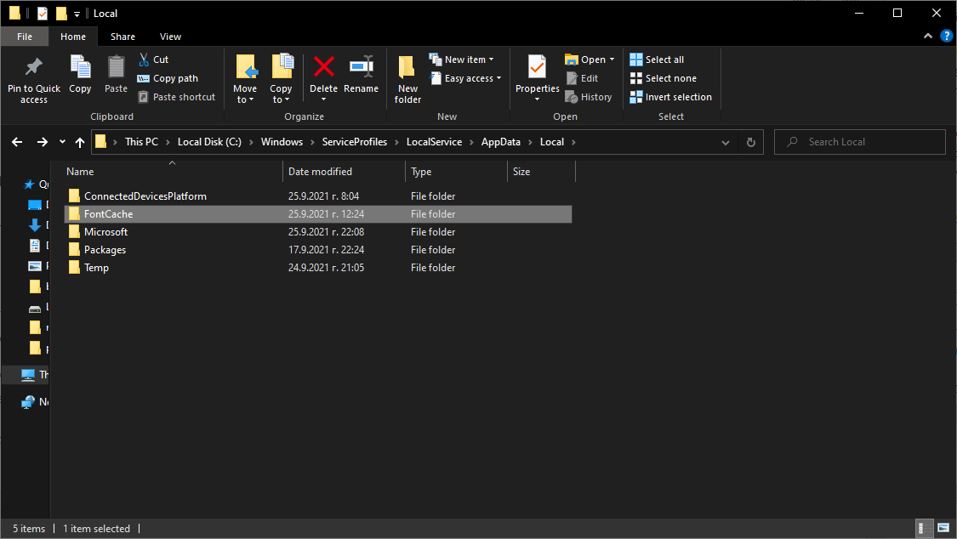Open the Help question mark icon
Screen dimensions: 957x539
(x=946, y=37)
